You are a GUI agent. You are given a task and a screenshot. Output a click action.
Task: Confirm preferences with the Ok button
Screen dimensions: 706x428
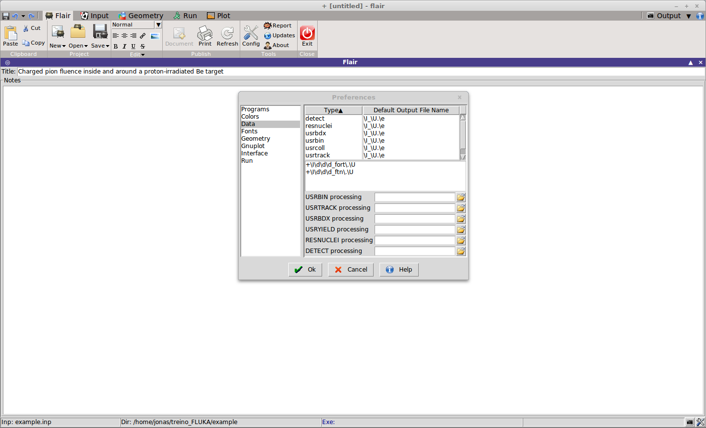(305, 270)
